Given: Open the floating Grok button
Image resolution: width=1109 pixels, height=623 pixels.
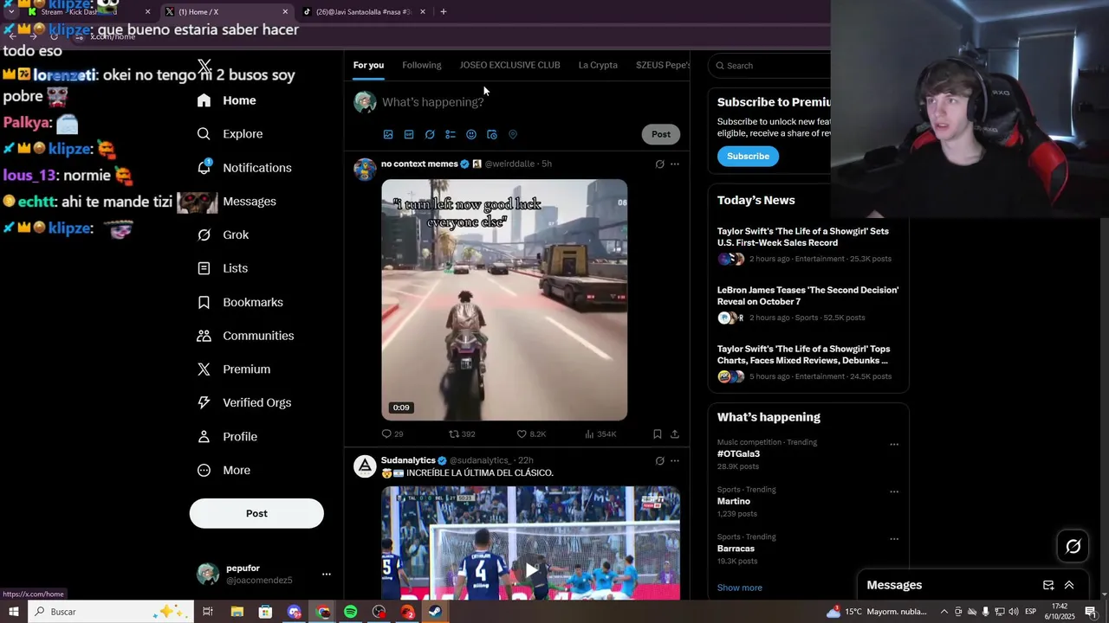Looking at the screenshot, I should tap(1073, 546).
